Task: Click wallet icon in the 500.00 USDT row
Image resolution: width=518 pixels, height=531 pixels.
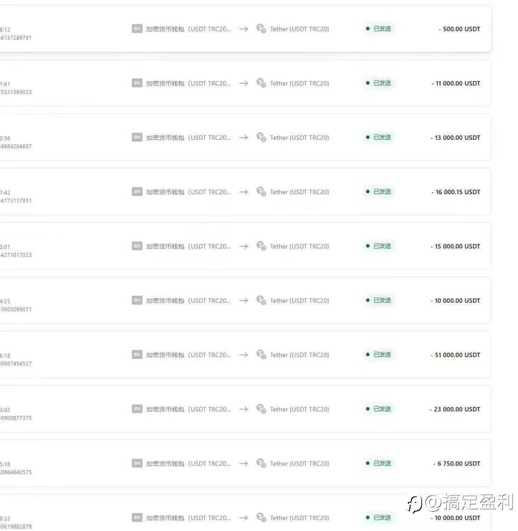Action: point(137,29)
